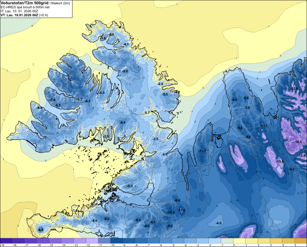Click the -11.1 temperature reading
Screen dimensions: 307x247
[264, 126]
